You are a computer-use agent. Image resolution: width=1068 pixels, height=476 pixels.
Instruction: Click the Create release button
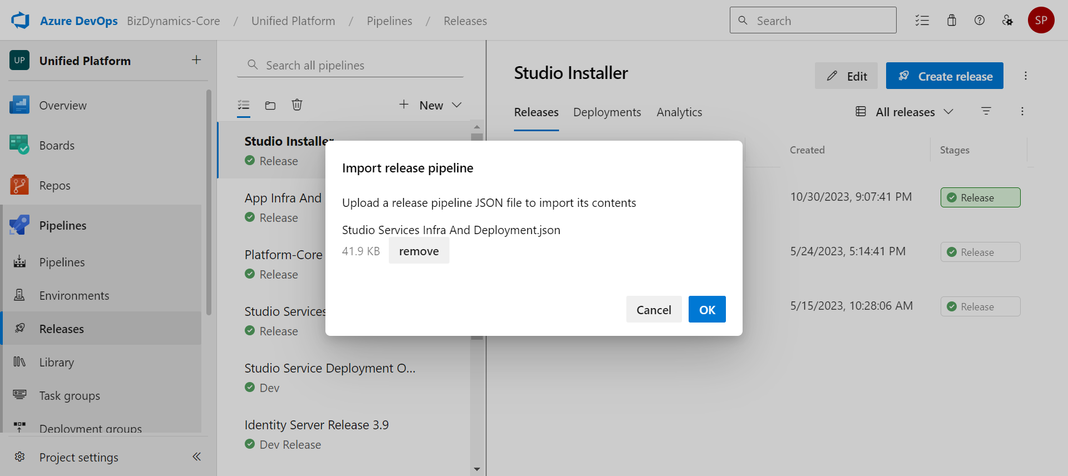pos(945,76)
